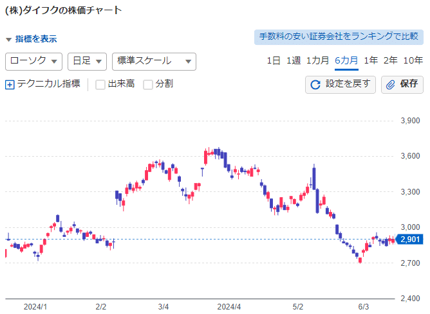Open the ローソク chart type dropdown
This screenshot has width=430, height=314.
33,62
